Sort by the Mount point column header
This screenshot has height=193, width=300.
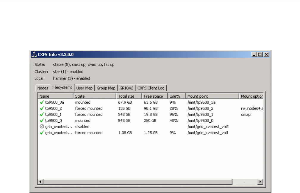click(212, 96)
